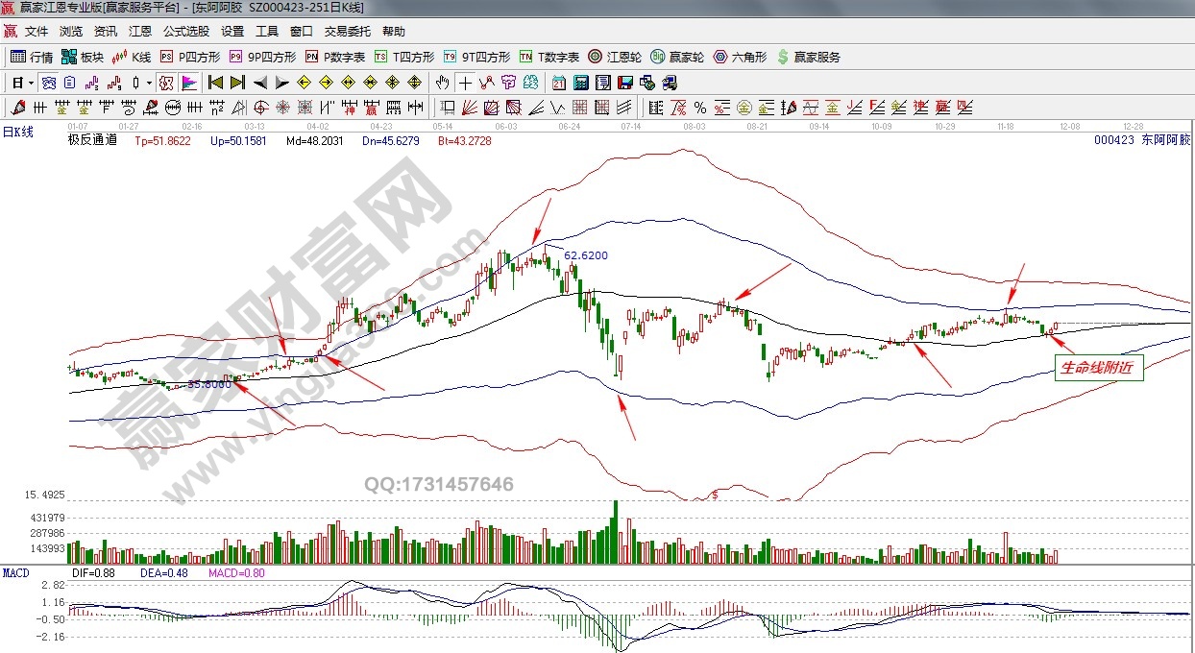Screen dimensions: 1195x653
Task: Jump to first bar with skip-back arrow
Action: tap(216, 83)
